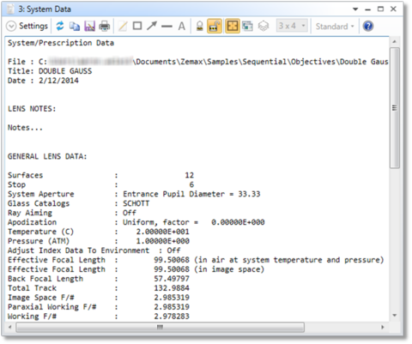Open the 3 x 4 grid dropdown
Image resolution: width=412 pixels, height=344 pixels.
tap(292, 26)
